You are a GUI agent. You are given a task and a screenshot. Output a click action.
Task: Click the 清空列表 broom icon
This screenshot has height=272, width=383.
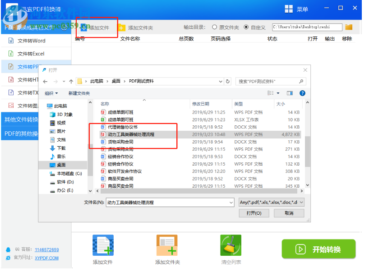pos(231,245)
